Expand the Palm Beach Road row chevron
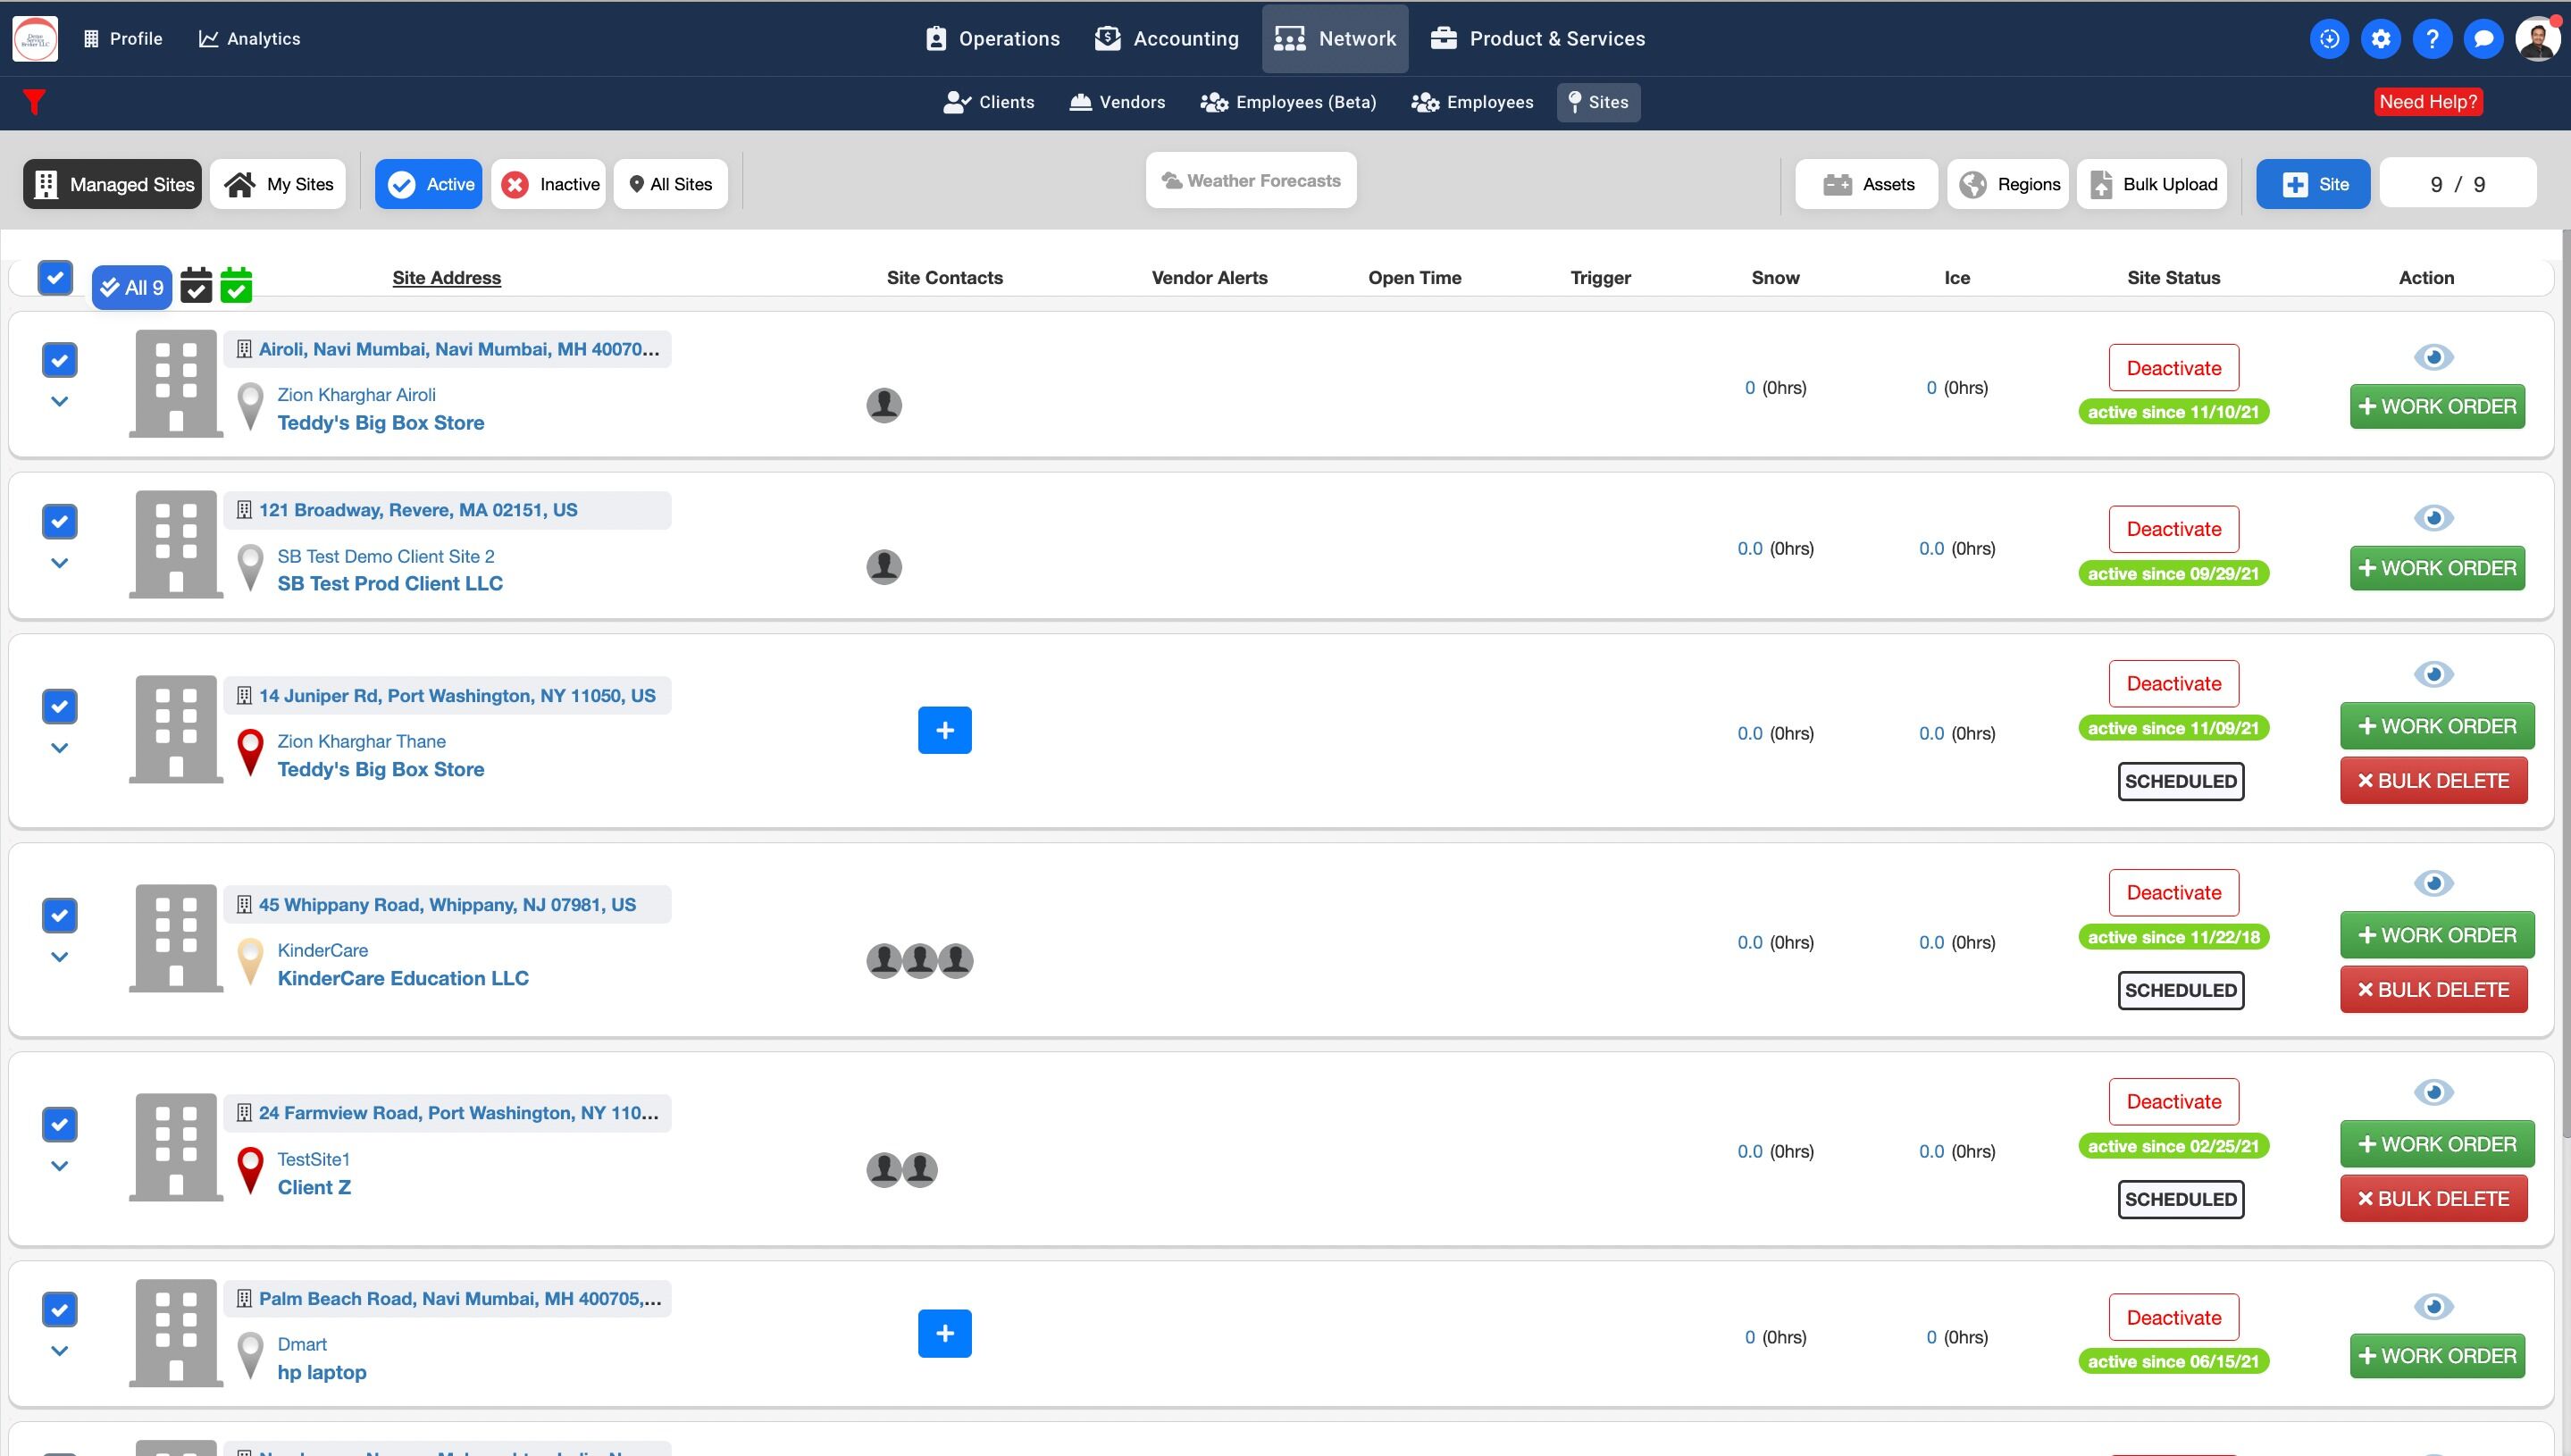 (x=59, y=1351)
